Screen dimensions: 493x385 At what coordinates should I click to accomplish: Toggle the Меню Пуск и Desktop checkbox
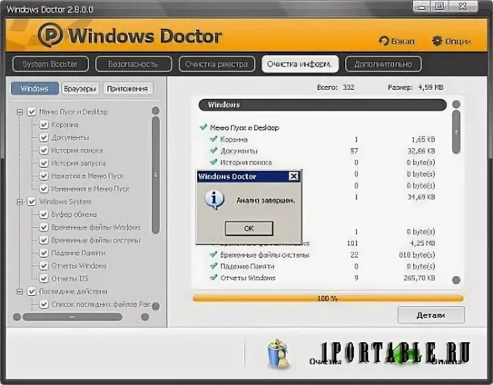tap(31, 112)
